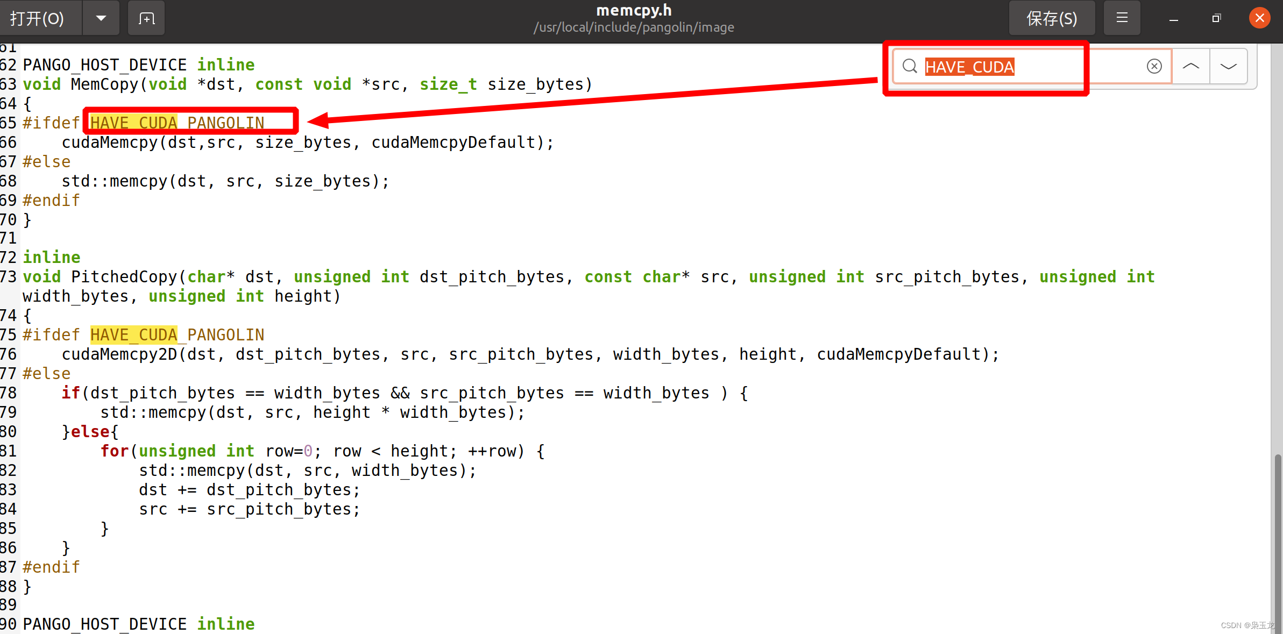1283x634 pixels.
Task: Click the previous search result arrow
Action: pos(1192,66)
